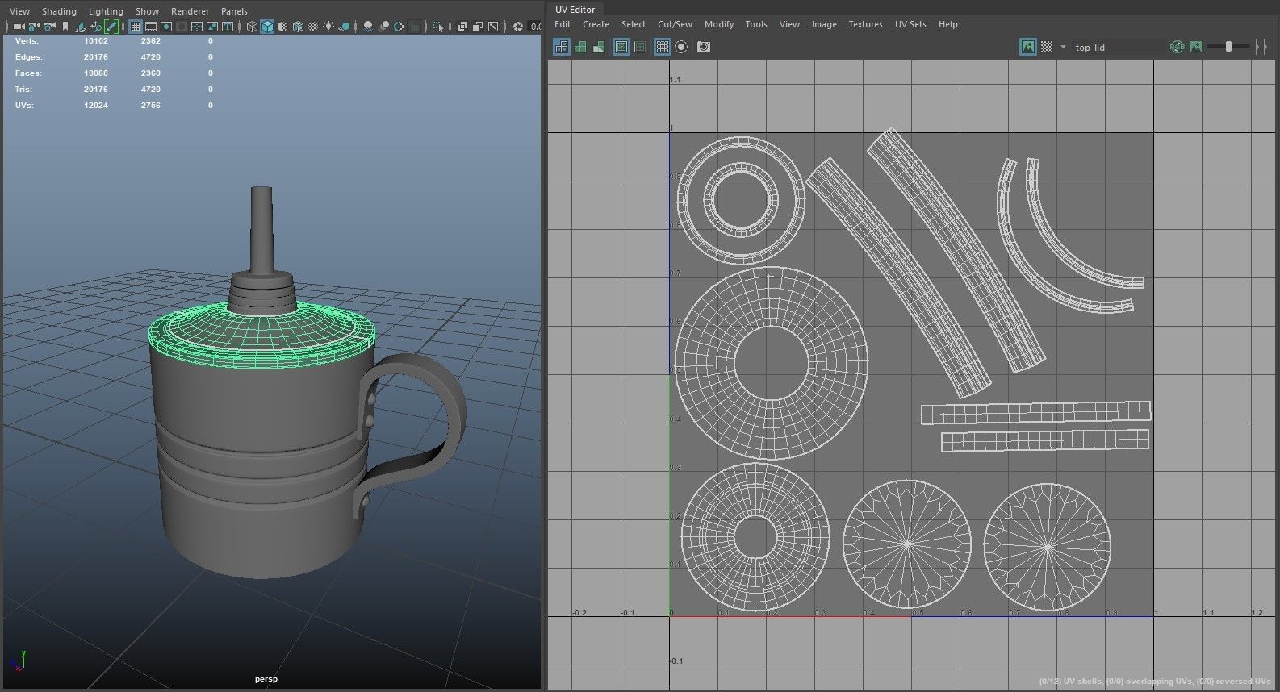Image resolution: width=1280 pixels, height=692 pixels.
Task: Open UV Editor Select menu
Action: coord(634,24)
